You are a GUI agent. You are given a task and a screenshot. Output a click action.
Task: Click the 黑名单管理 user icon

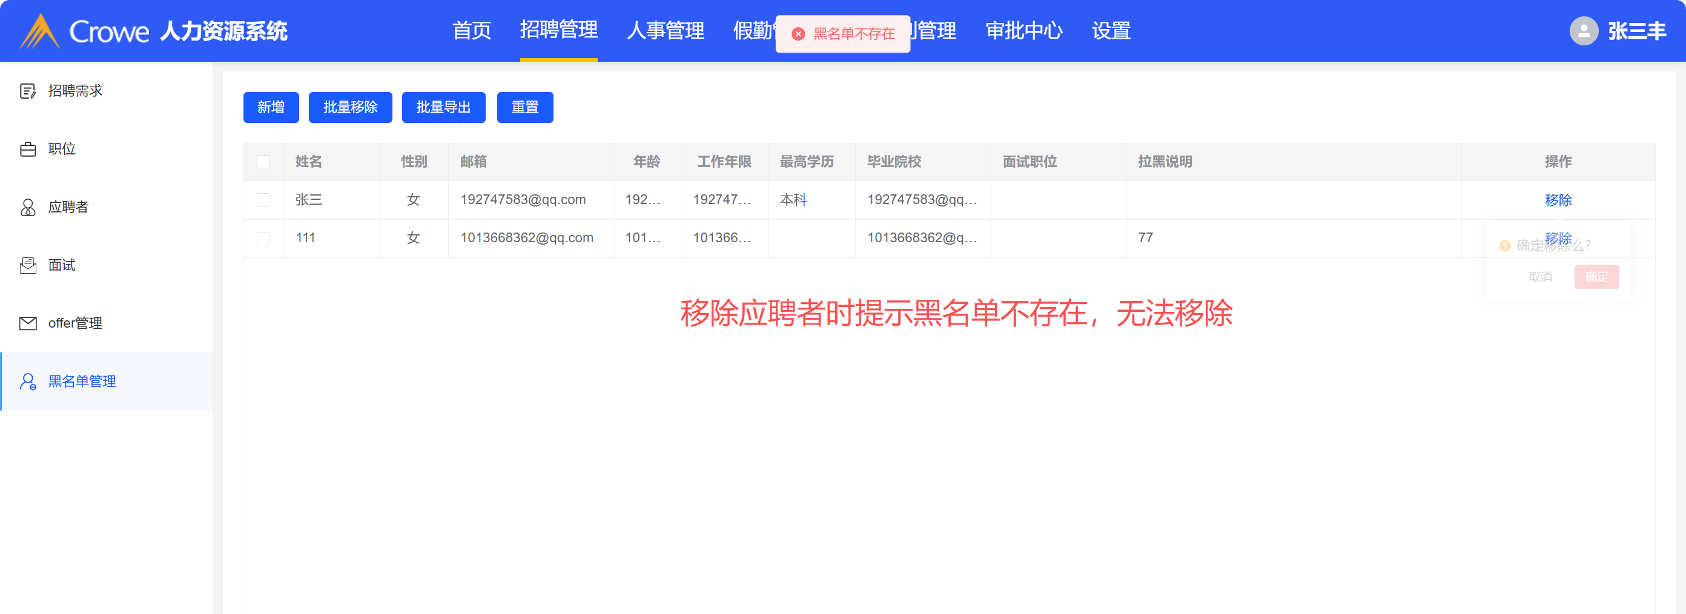tap(28, 381)
